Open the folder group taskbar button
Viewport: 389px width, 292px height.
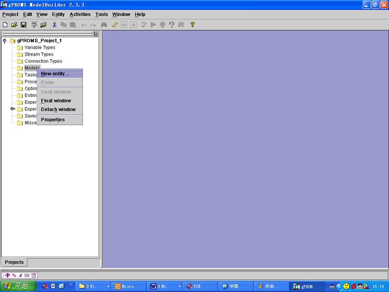[x=93, y=286]
